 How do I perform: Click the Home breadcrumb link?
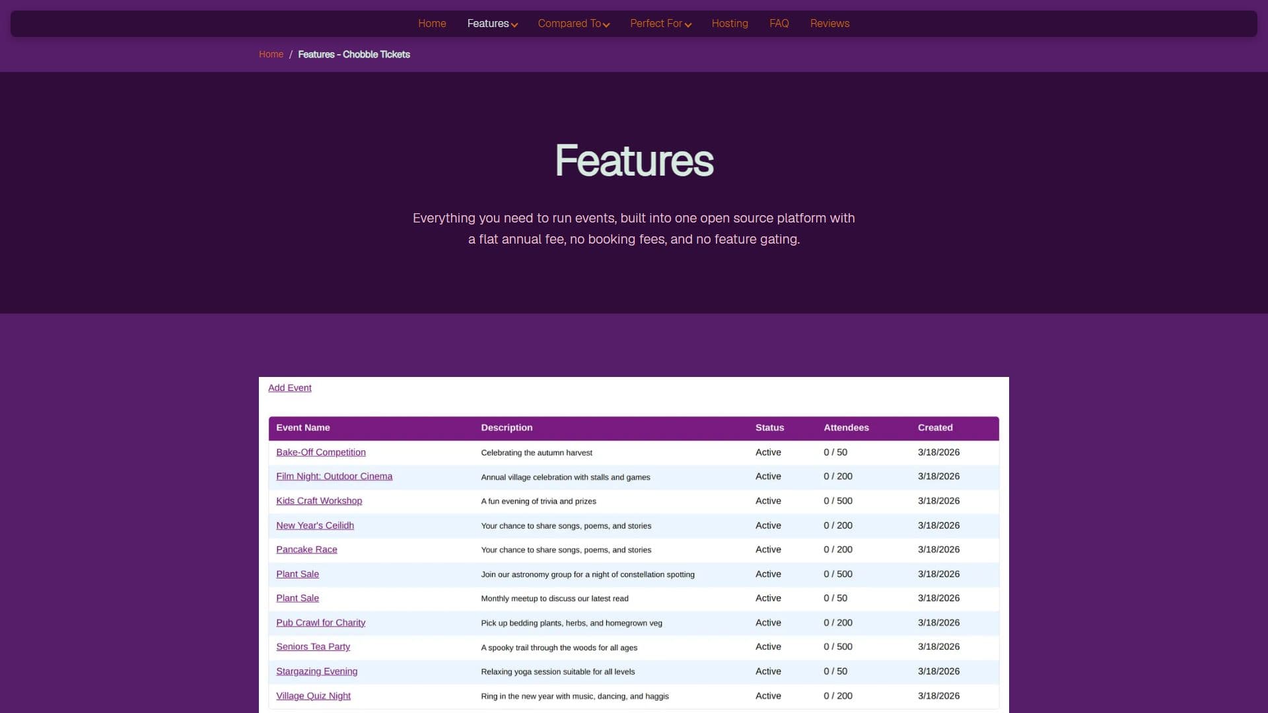(x=271, y=54)
